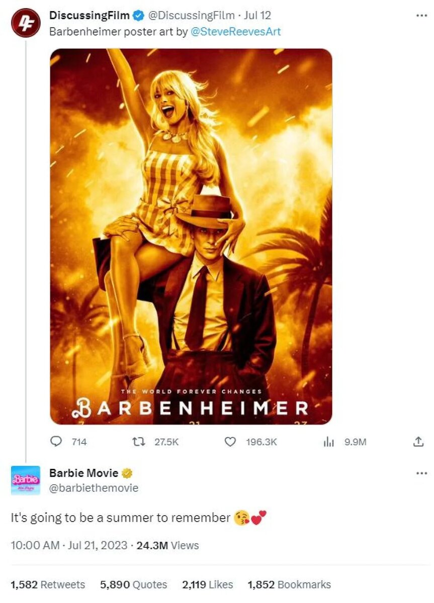Click the blue verified badge next to DiscussingFilm
This screenshot has height=603, width=434.
click(x=138, y=16)
